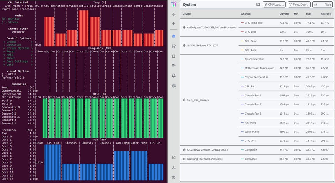The image size is (335, 183).
Task: Select the CPU OPT channel row
Action: (x=286, y=141)
